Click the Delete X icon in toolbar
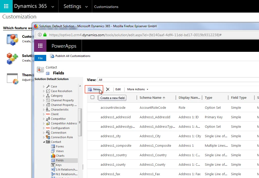The height and width of the screenshot is (178, 259). (x=108, y=89)
